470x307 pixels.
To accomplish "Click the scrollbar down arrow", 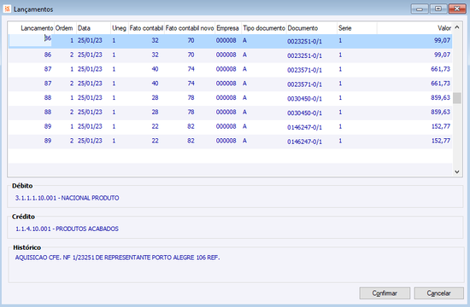I will pyautogui.click(x=457, y=171).
